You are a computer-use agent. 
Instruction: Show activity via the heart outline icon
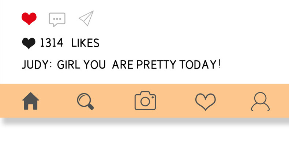pyautogui.click(x=205, y=102)
